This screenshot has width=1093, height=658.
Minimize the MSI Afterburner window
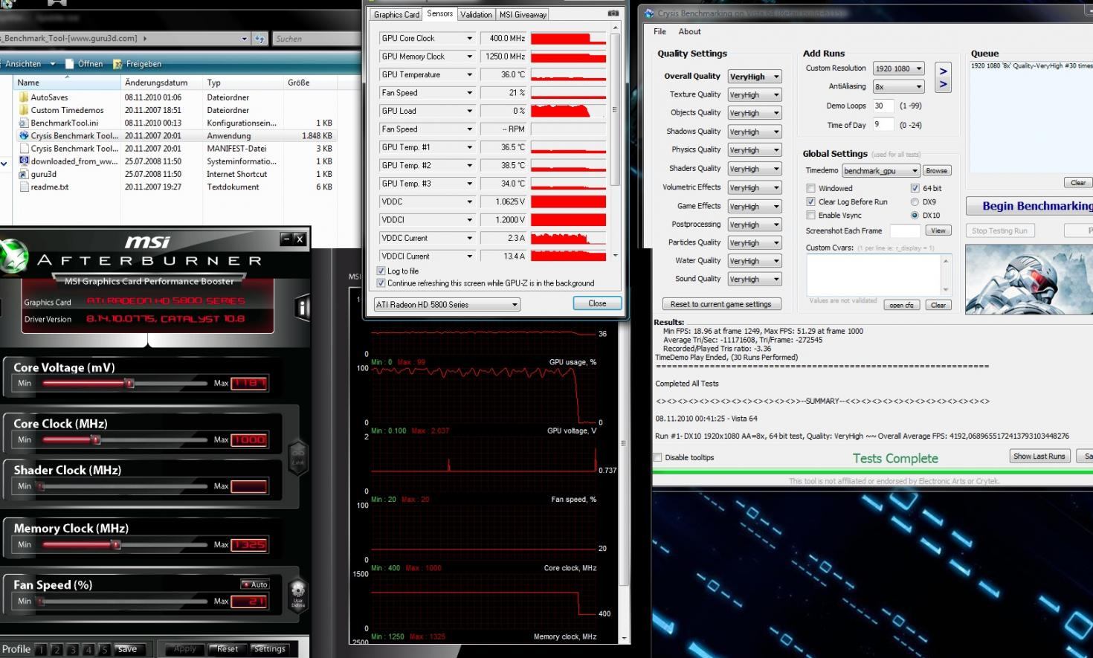point(286,239)
